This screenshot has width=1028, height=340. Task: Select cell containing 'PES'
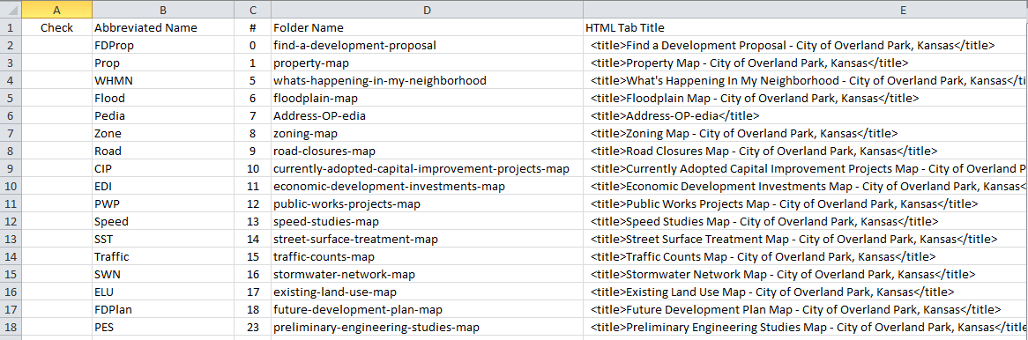click(163, 328)
